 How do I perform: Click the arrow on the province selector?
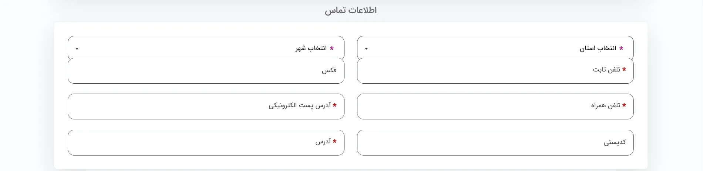point(366,49)
